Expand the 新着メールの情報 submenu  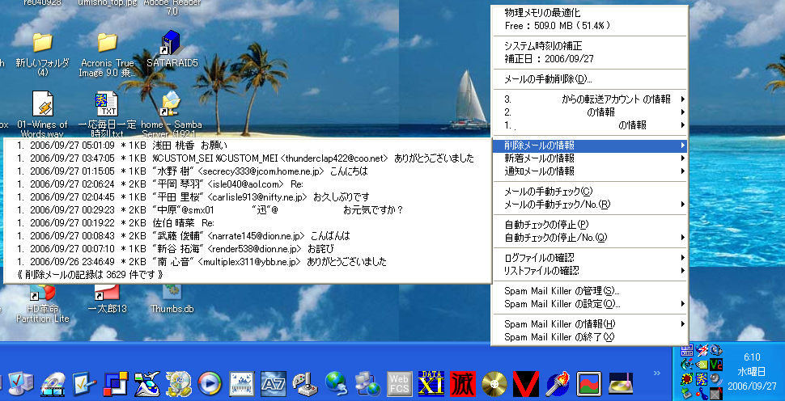pyautogui.click(x=540, y=158)
